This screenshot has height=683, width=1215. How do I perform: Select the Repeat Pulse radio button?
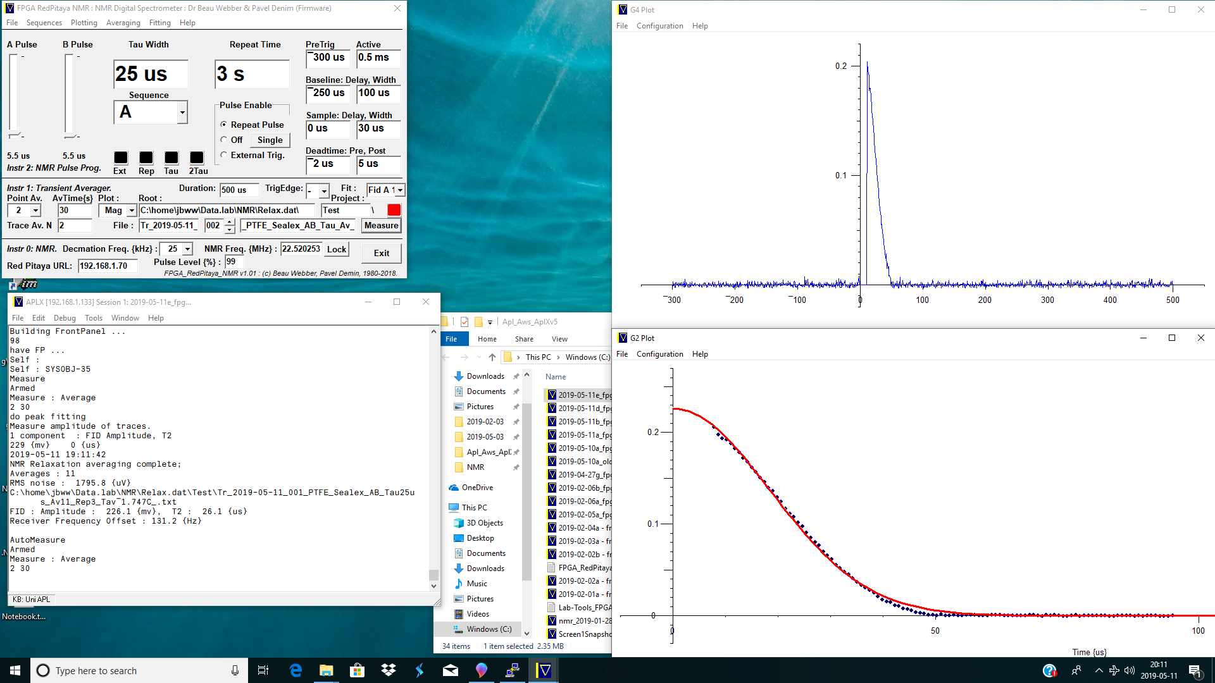pos(222,124)
